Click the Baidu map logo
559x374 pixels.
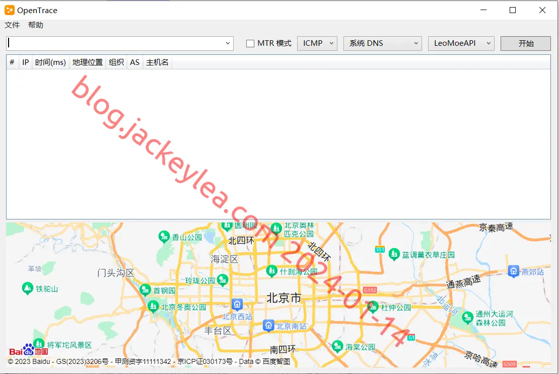[x=29, y=350]
